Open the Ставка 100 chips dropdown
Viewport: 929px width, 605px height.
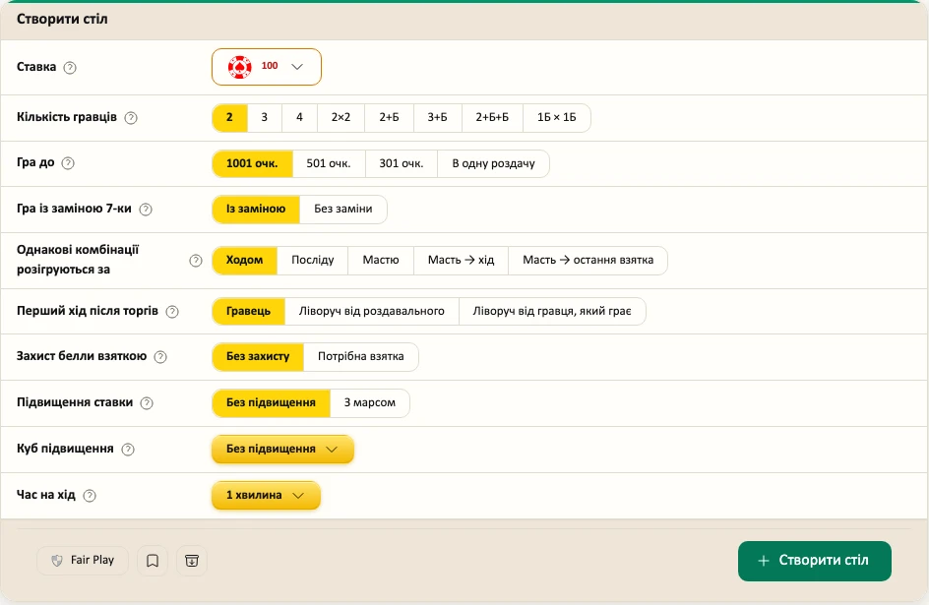coord(267,67)
